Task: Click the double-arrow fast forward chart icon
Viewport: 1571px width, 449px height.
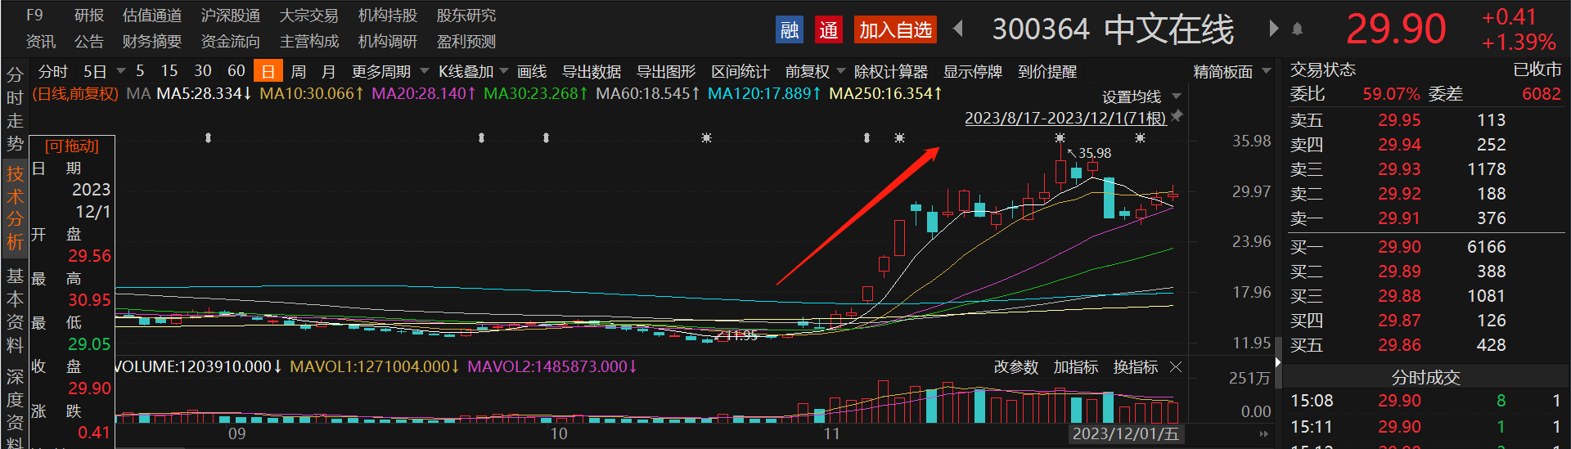Action: click(1263, 433)
